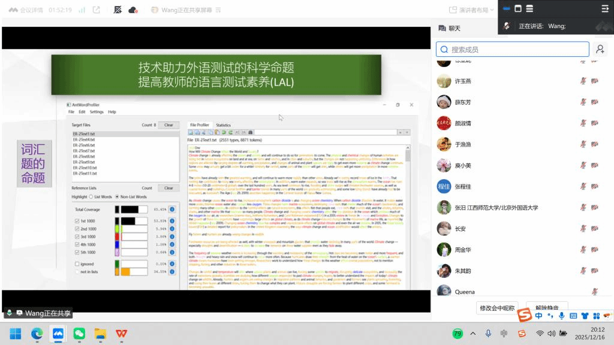
Task: Open the 演讲者布局 layout dropdown
Action: (x=471, y=10)
